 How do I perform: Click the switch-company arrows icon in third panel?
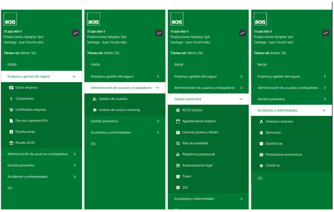242,33
